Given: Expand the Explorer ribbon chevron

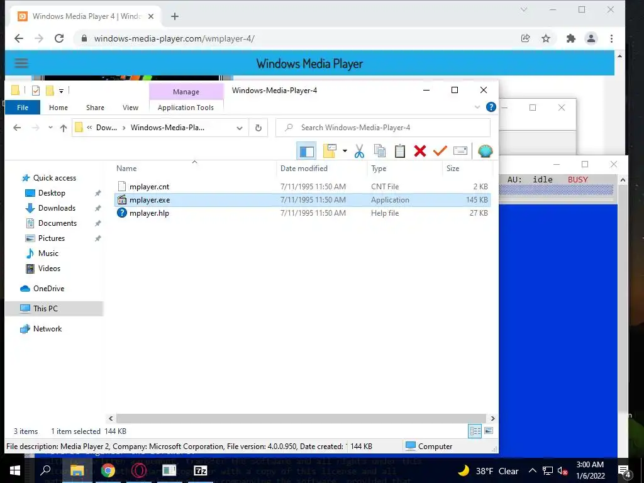Looking at the screenshot, I should click(477, 107).
